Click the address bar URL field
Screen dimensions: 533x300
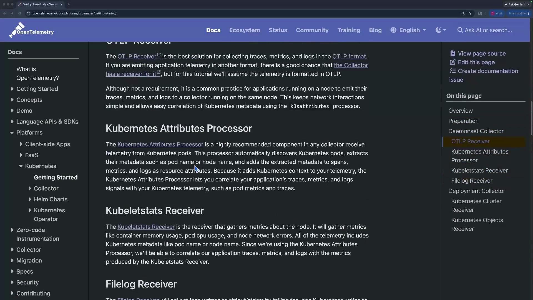(244, 13)
